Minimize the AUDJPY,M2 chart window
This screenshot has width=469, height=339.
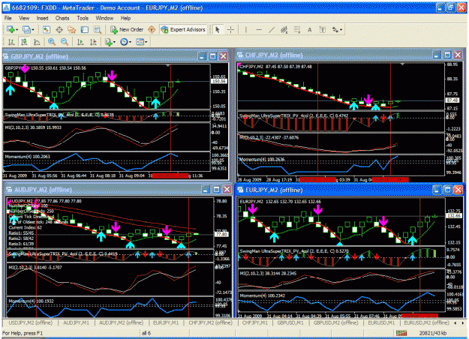(206, 189)
